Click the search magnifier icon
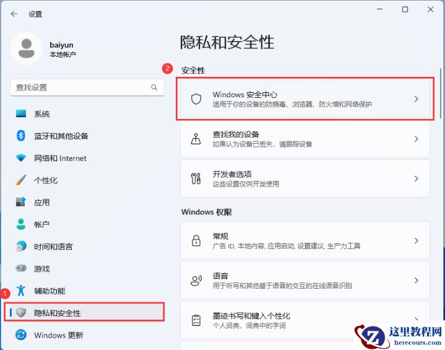This screenshot has height=350, width=445. [x=154, y=87]
